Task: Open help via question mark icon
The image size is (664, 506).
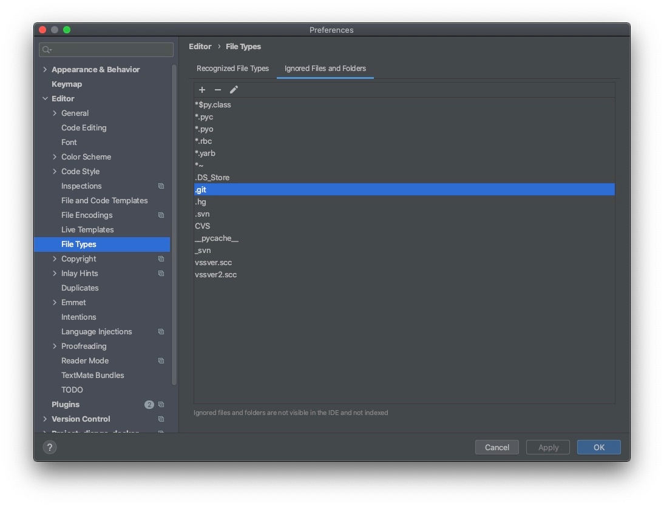Action: click(x=50, y=447)
